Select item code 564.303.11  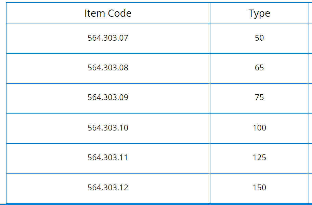coord(108,158)
